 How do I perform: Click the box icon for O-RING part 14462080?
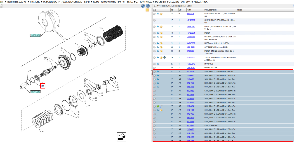click(x=161, y=27)
